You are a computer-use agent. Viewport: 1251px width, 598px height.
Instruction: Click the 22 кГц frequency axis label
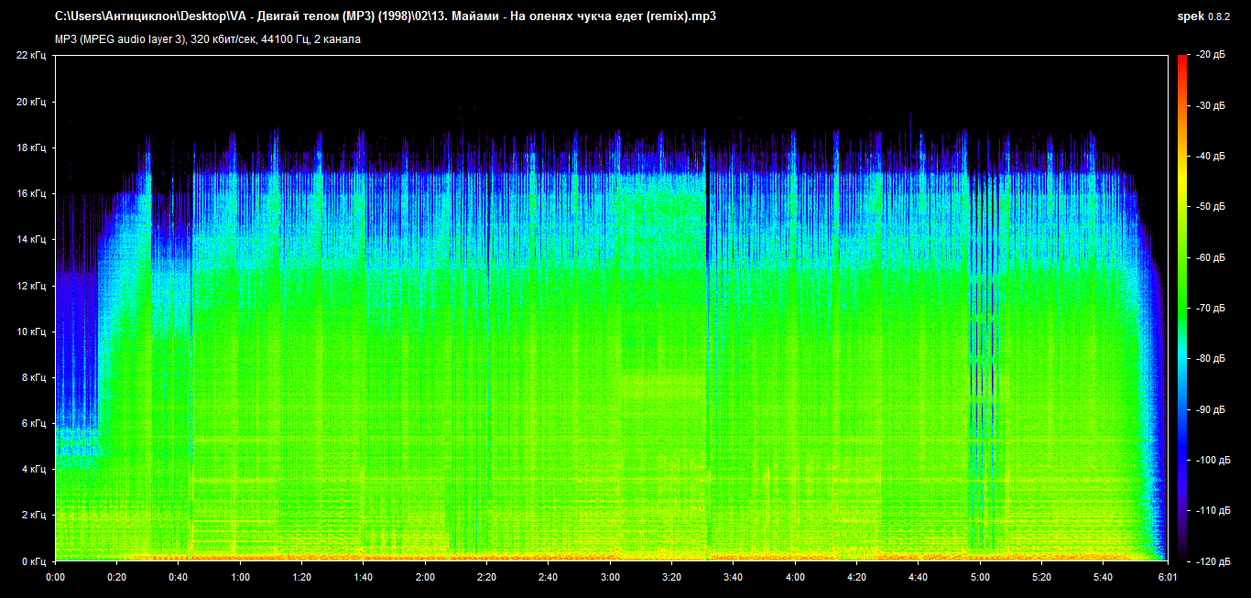[30, 56]
